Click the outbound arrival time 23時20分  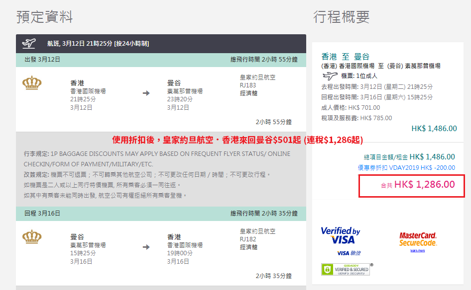pos(180,99)
